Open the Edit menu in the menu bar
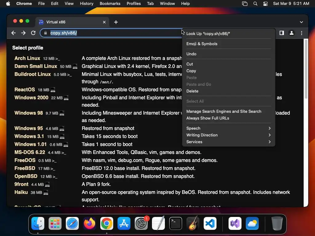 click(x=54, y=4)
